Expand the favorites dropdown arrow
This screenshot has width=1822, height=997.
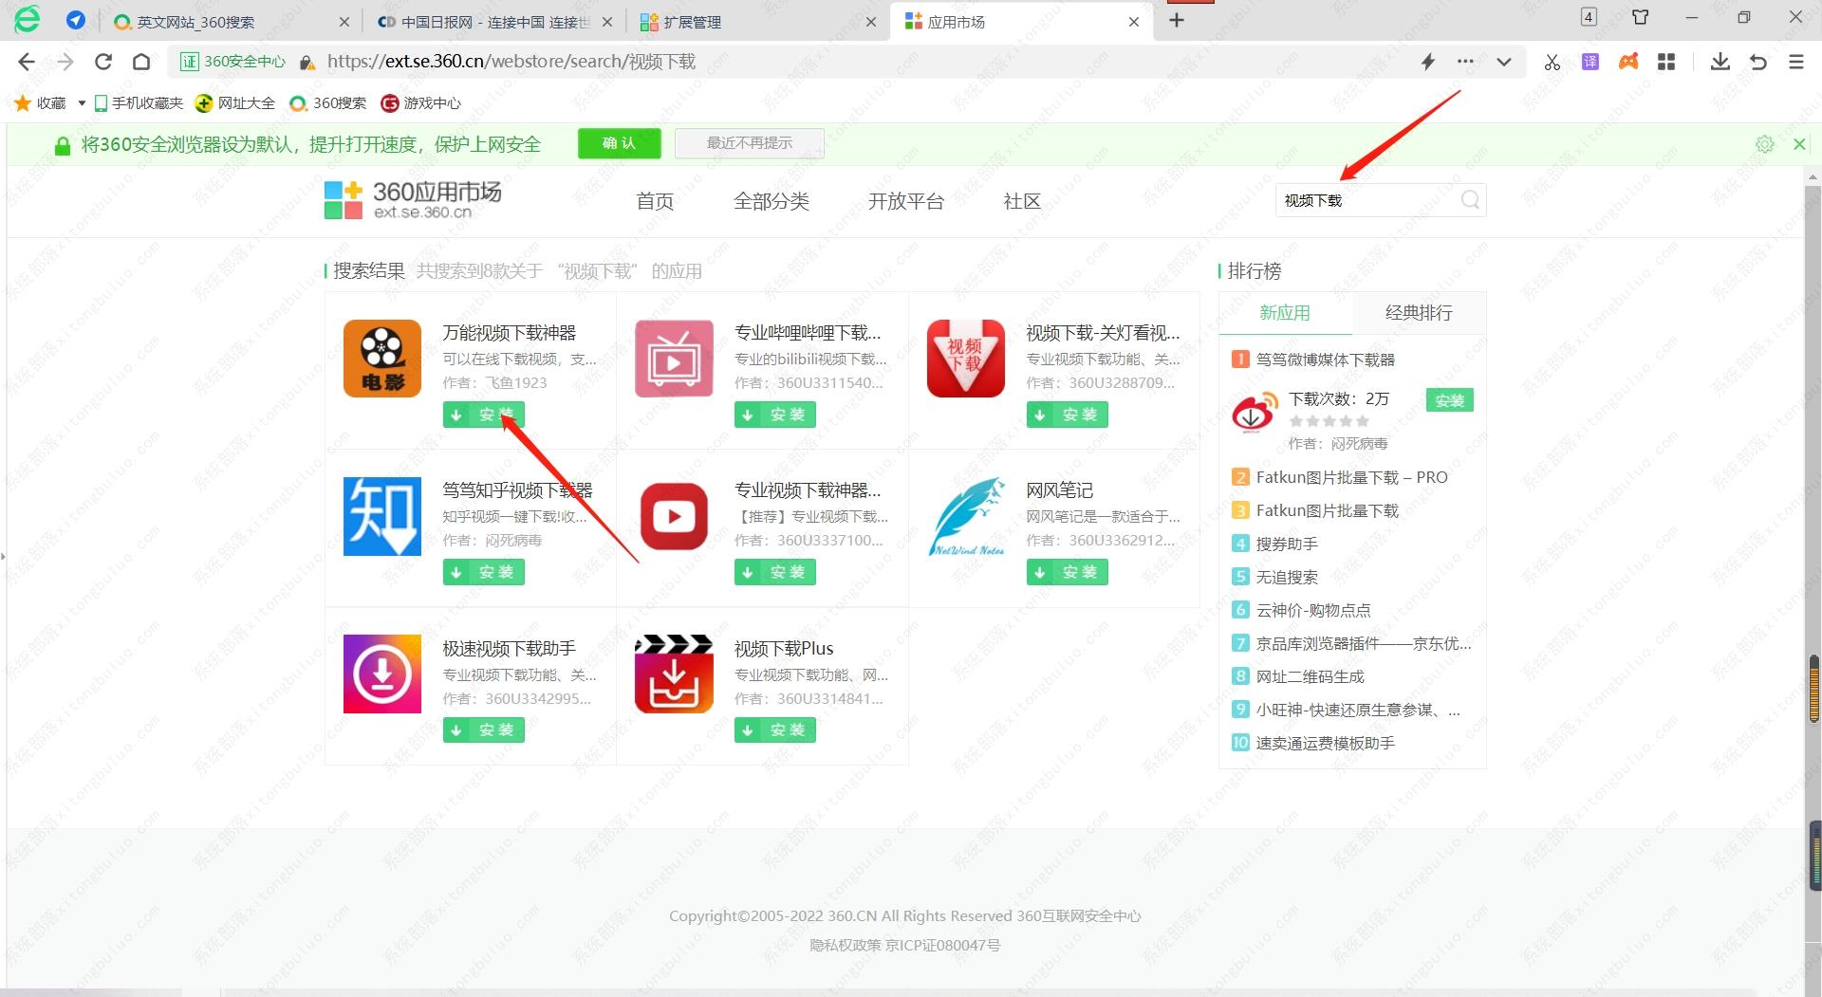coord(82,103)
